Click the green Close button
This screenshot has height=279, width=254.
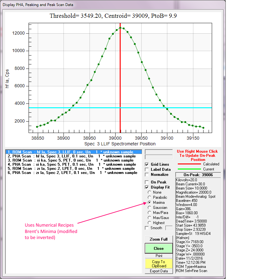point(159,249)
